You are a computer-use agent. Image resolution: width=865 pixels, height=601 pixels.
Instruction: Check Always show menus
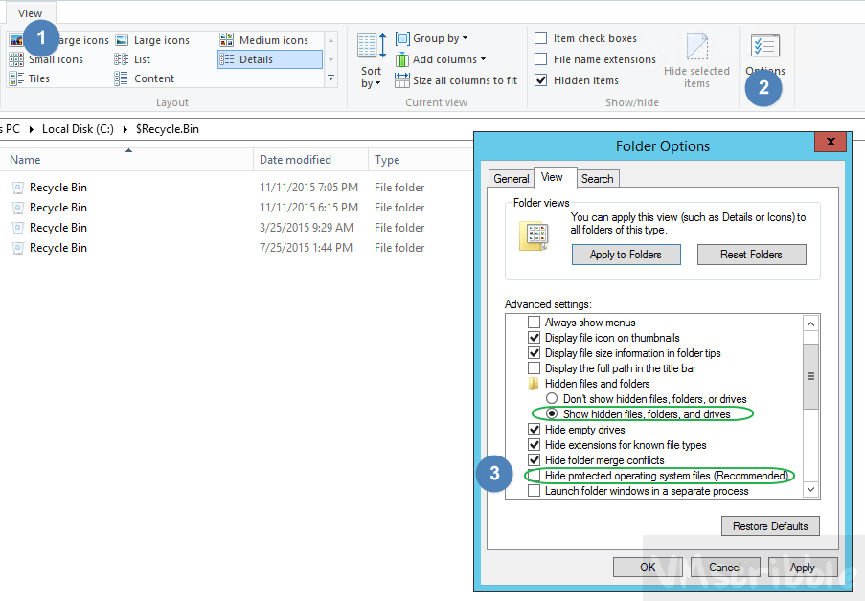pos(534,322)
